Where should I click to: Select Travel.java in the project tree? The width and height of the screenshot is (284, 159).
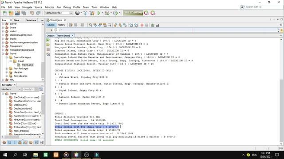coord(28,65)
